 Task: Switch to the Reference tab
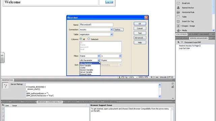pos(16,102)
